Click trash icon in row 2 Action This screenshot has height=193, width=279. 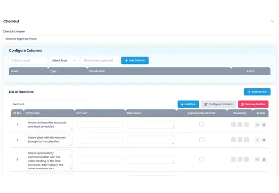tap(264, 140)
